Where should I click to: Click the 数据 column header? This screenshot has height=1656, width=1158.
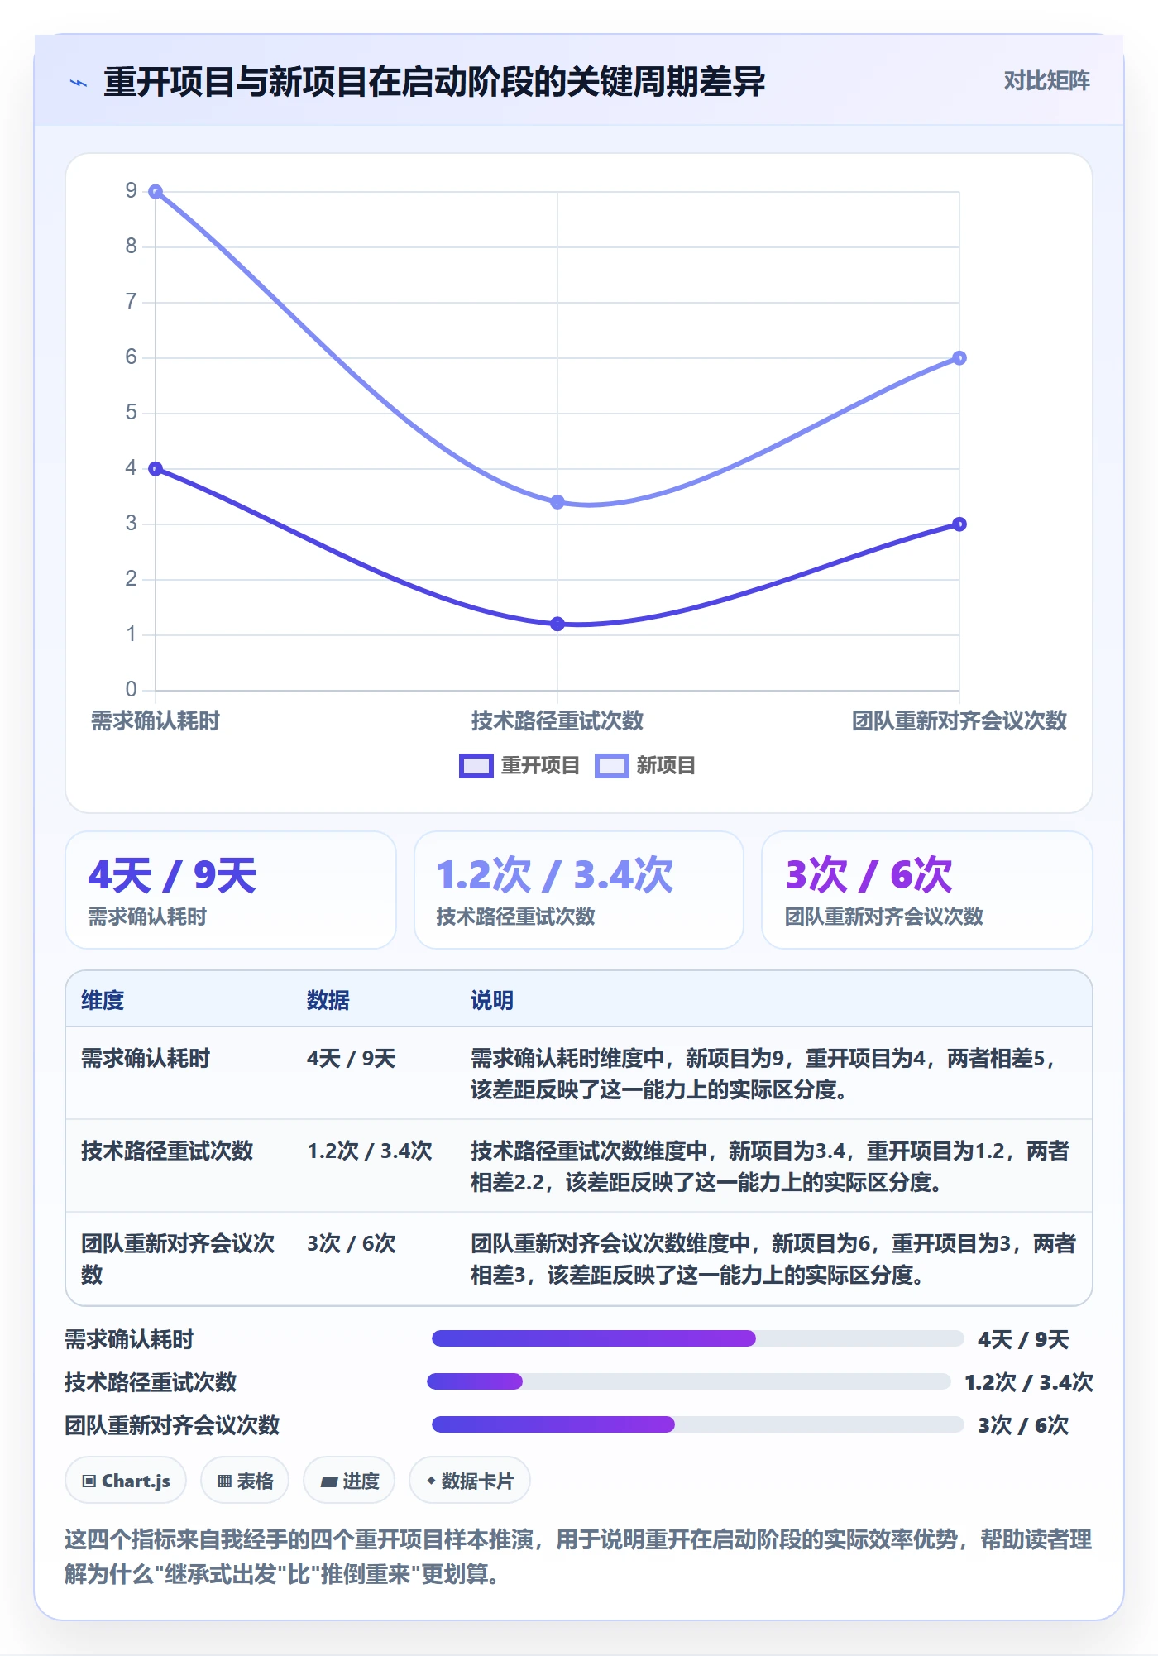point(328,1000)
